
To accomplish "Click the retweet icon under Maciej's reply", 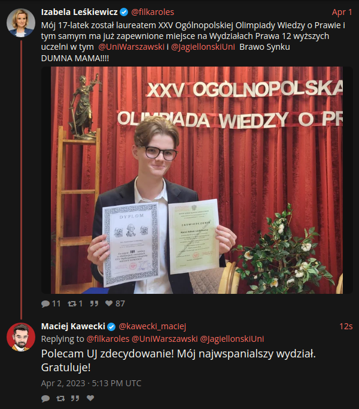I will (x=60, y=398).
